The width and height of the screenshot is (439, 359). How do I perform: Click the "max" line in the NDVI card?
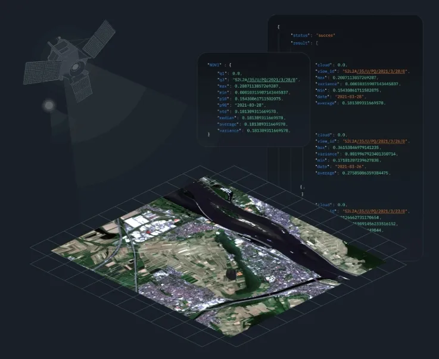pyautogui.click(x=249, y=86)
